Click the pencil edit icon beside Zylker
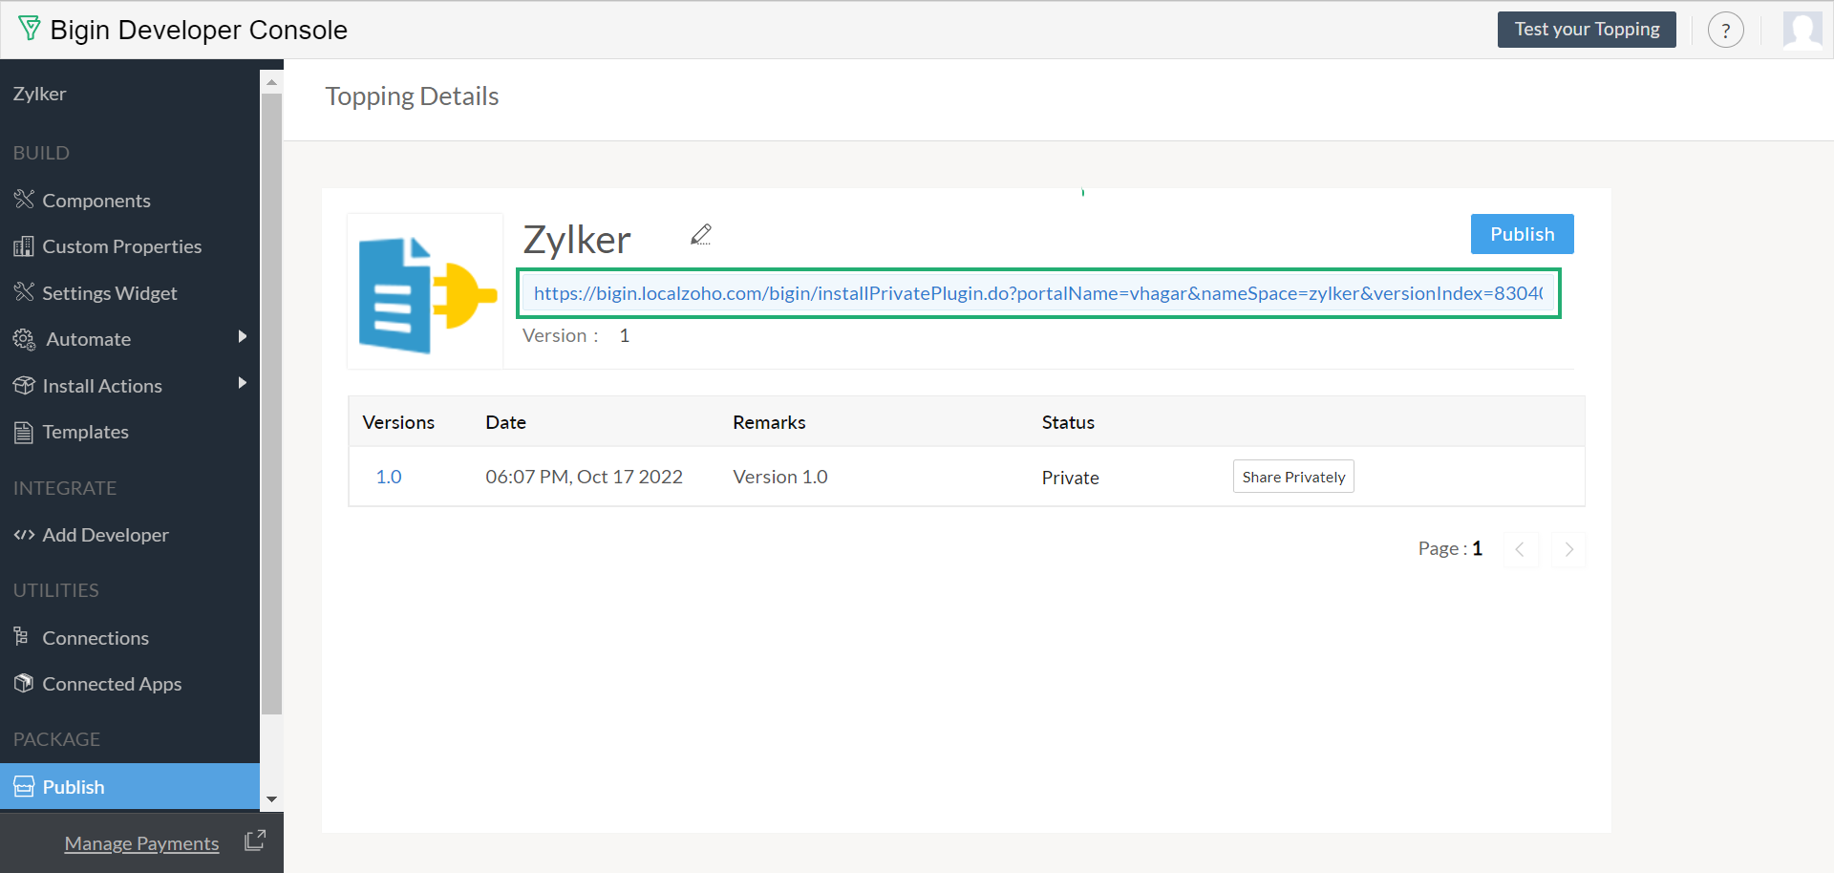Screen dimensions: 1834x873 coord(701,235)
